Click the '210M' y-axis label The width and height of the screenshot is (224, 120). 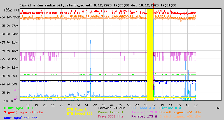click(16, 42)
